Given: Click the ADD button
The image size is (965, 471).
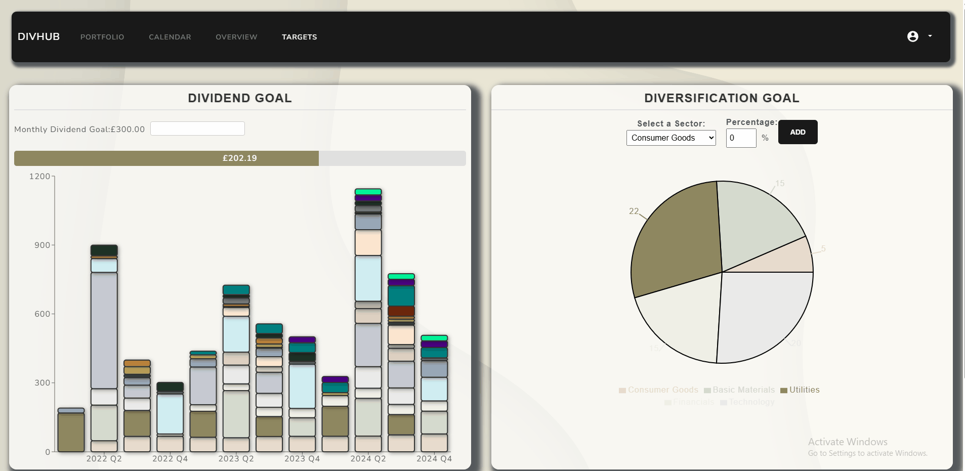Looking at the screenshot, I should 797,132.
